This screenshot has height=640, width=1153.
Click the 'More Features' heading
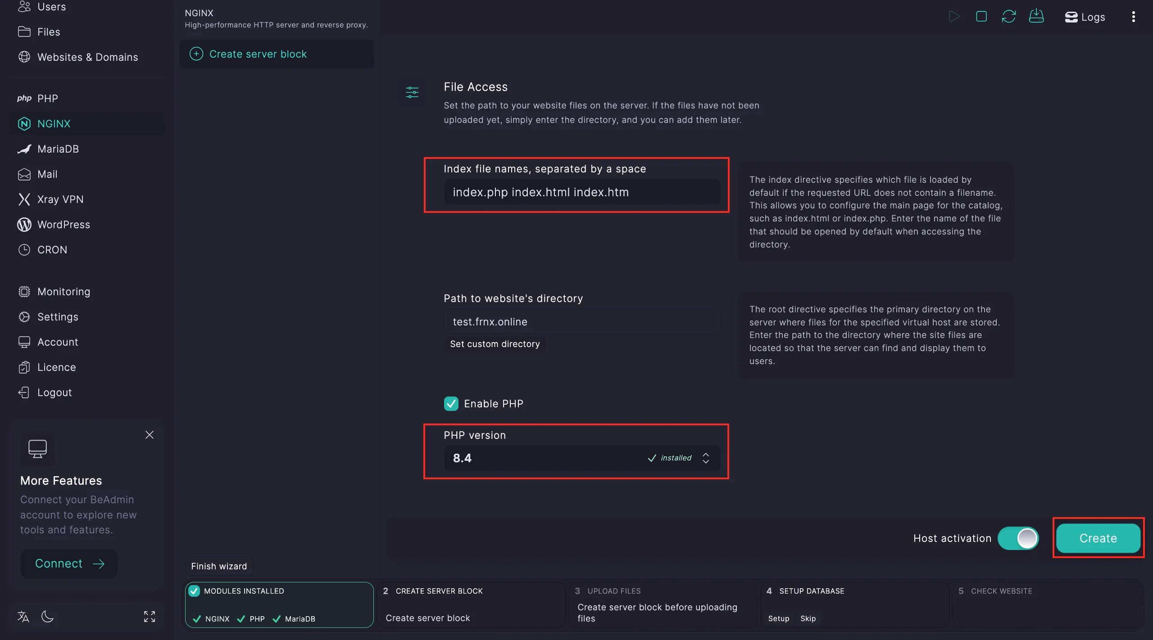tap(61, 481)
